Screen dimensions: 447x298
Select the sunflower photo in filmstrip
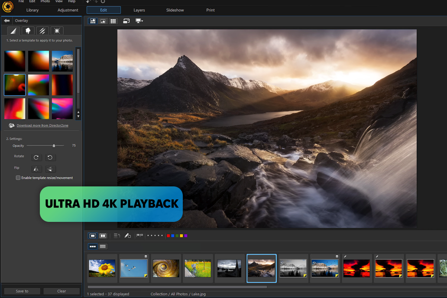click(102, 268)
